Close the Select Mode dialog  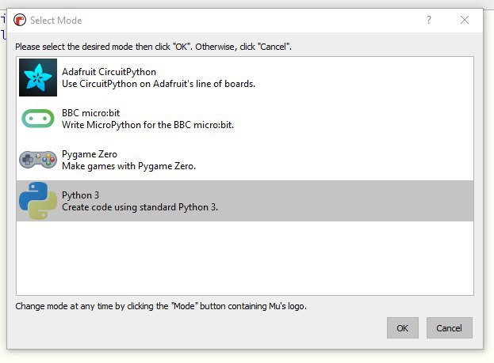(465, 20)
